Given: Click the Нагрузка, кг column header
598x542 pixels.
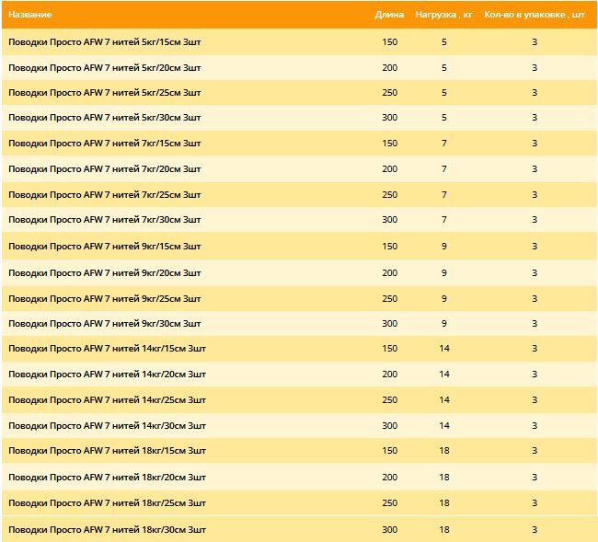Looking at the screenshot, I should [444, 15].
